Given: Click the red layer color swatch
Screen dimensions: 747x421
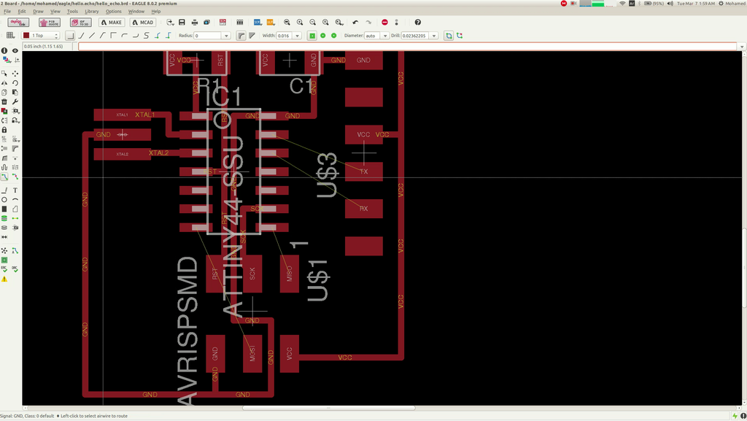Looking at the screenshot, I should [26, 36].
